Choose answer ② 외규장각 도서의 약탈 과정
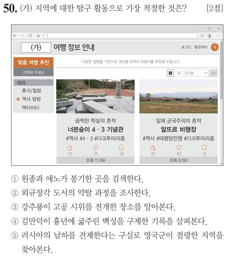227x257 pixels. point(81,193)
